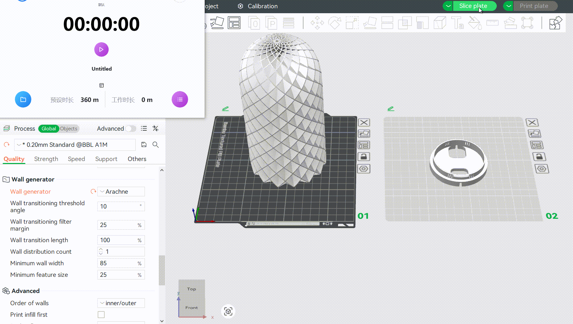
Task: Click the compare presets icon beside Advanced
Action: (x=155, y=128)
